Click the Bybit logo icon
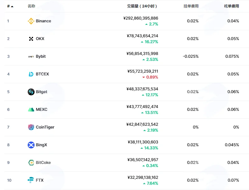 [x=31, y=57]
